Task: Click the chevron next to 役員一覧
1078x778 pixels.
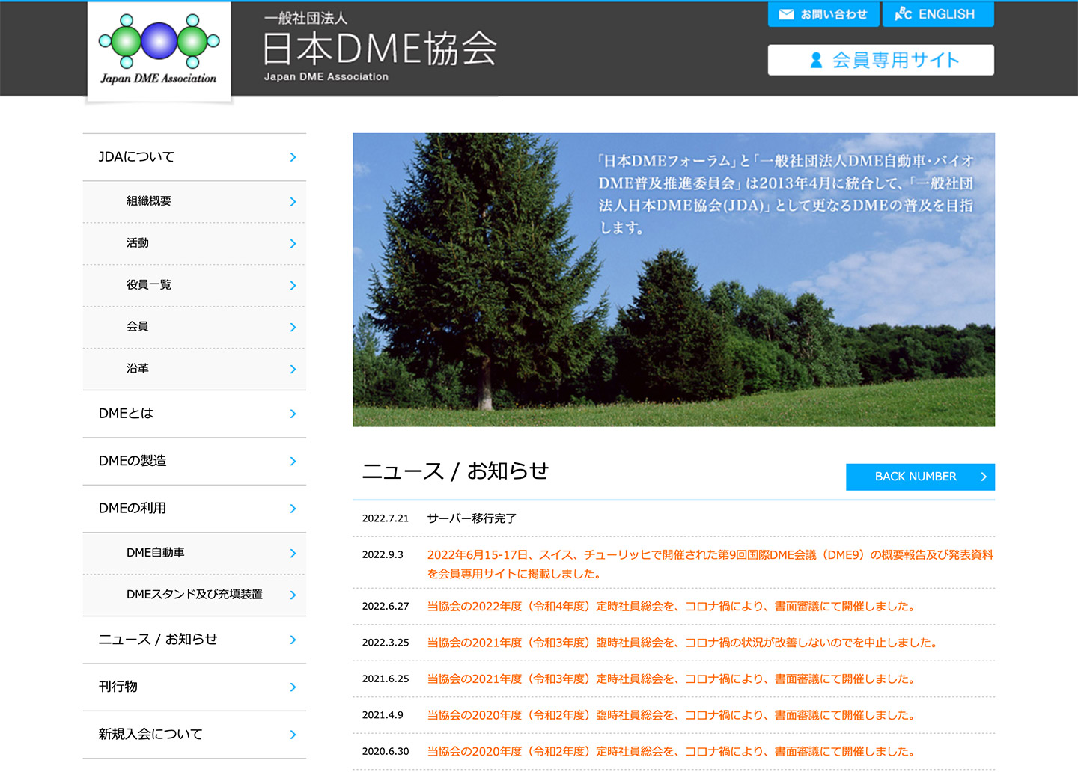Action: (x=293, y=285)
